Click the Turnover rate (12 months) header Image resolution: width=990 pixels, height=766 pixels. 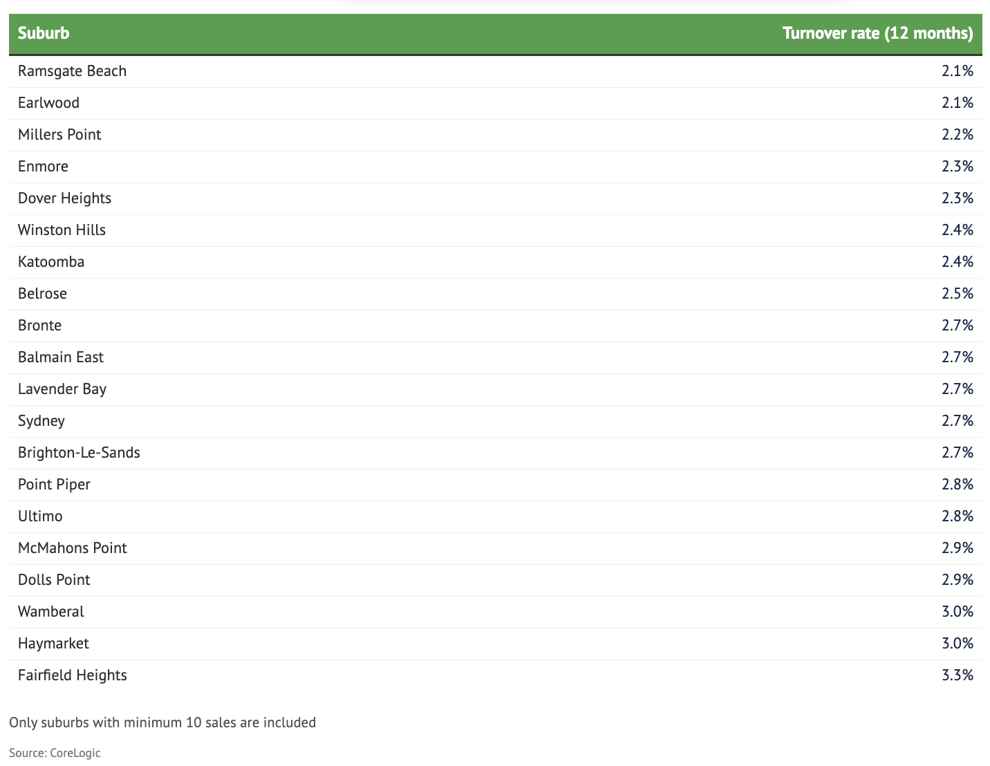tap(877, 33)
